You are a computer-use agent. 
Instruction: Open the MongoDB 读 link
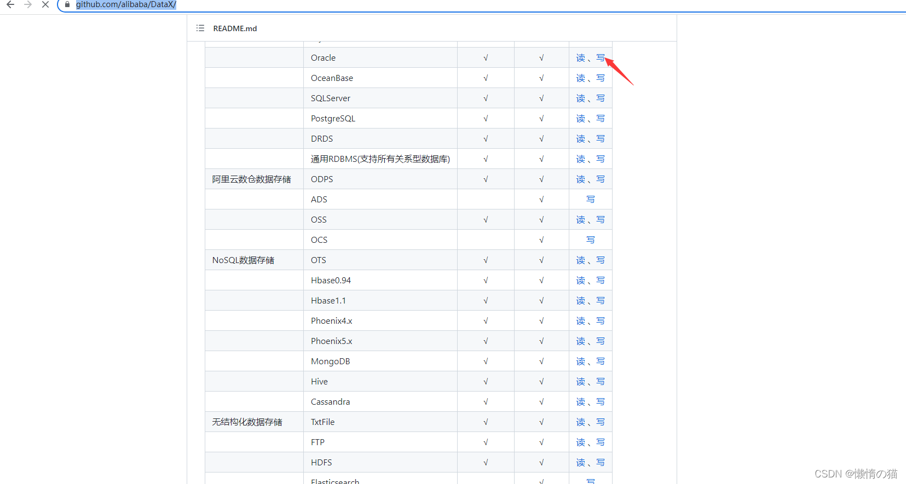pos(580,361)
